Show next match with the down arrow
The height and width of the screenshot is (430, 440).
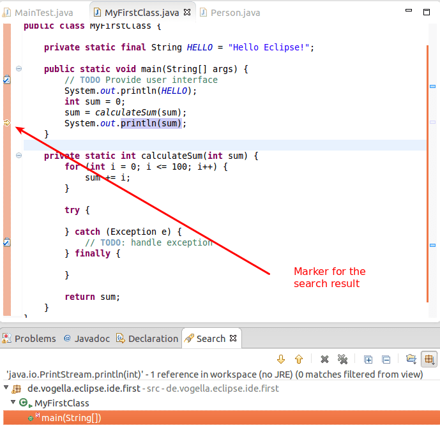[x=281, y=359]
